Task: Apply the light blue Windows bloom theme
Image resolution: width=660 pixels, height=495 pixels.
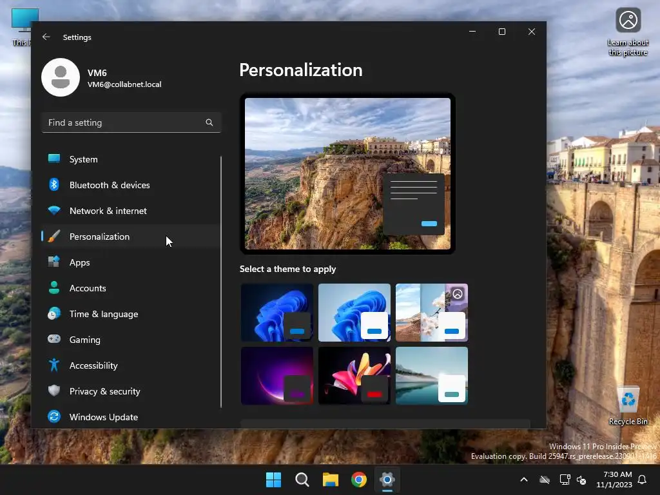Action: (x=354, y=313)
